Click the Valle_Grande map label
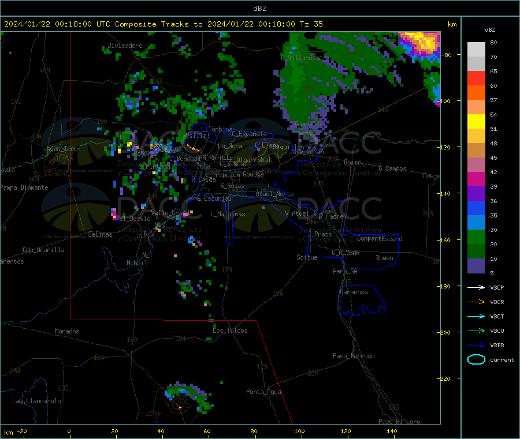 pos(172,212)
